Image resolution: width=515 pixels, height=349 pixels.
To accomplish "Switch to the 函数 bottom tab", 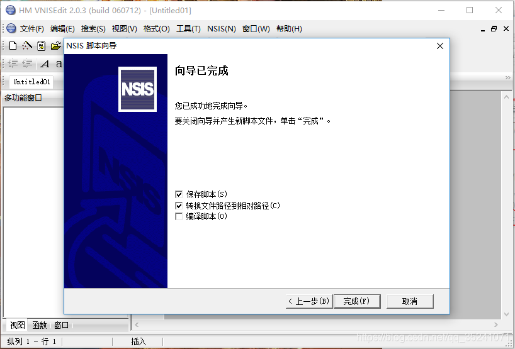I will [x=40, y=325].
